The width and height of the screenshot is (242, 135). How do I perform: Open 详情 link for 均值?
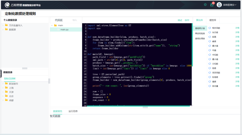(237, 50)
